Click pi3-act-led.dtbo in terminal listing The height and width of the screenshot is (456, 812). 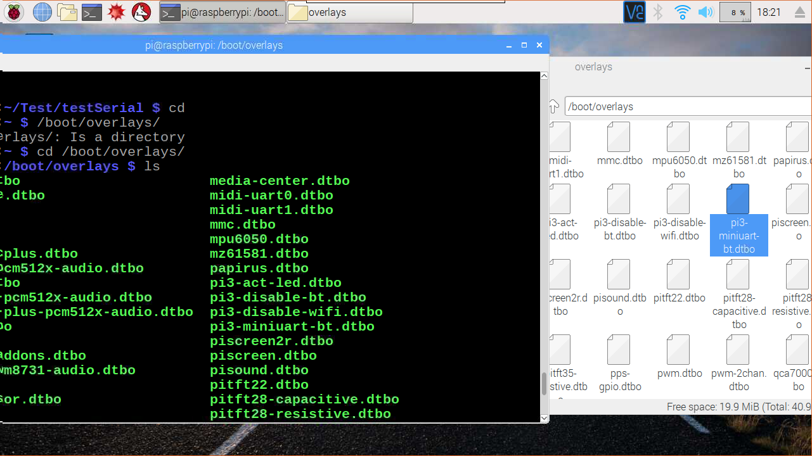pos(276,282)
